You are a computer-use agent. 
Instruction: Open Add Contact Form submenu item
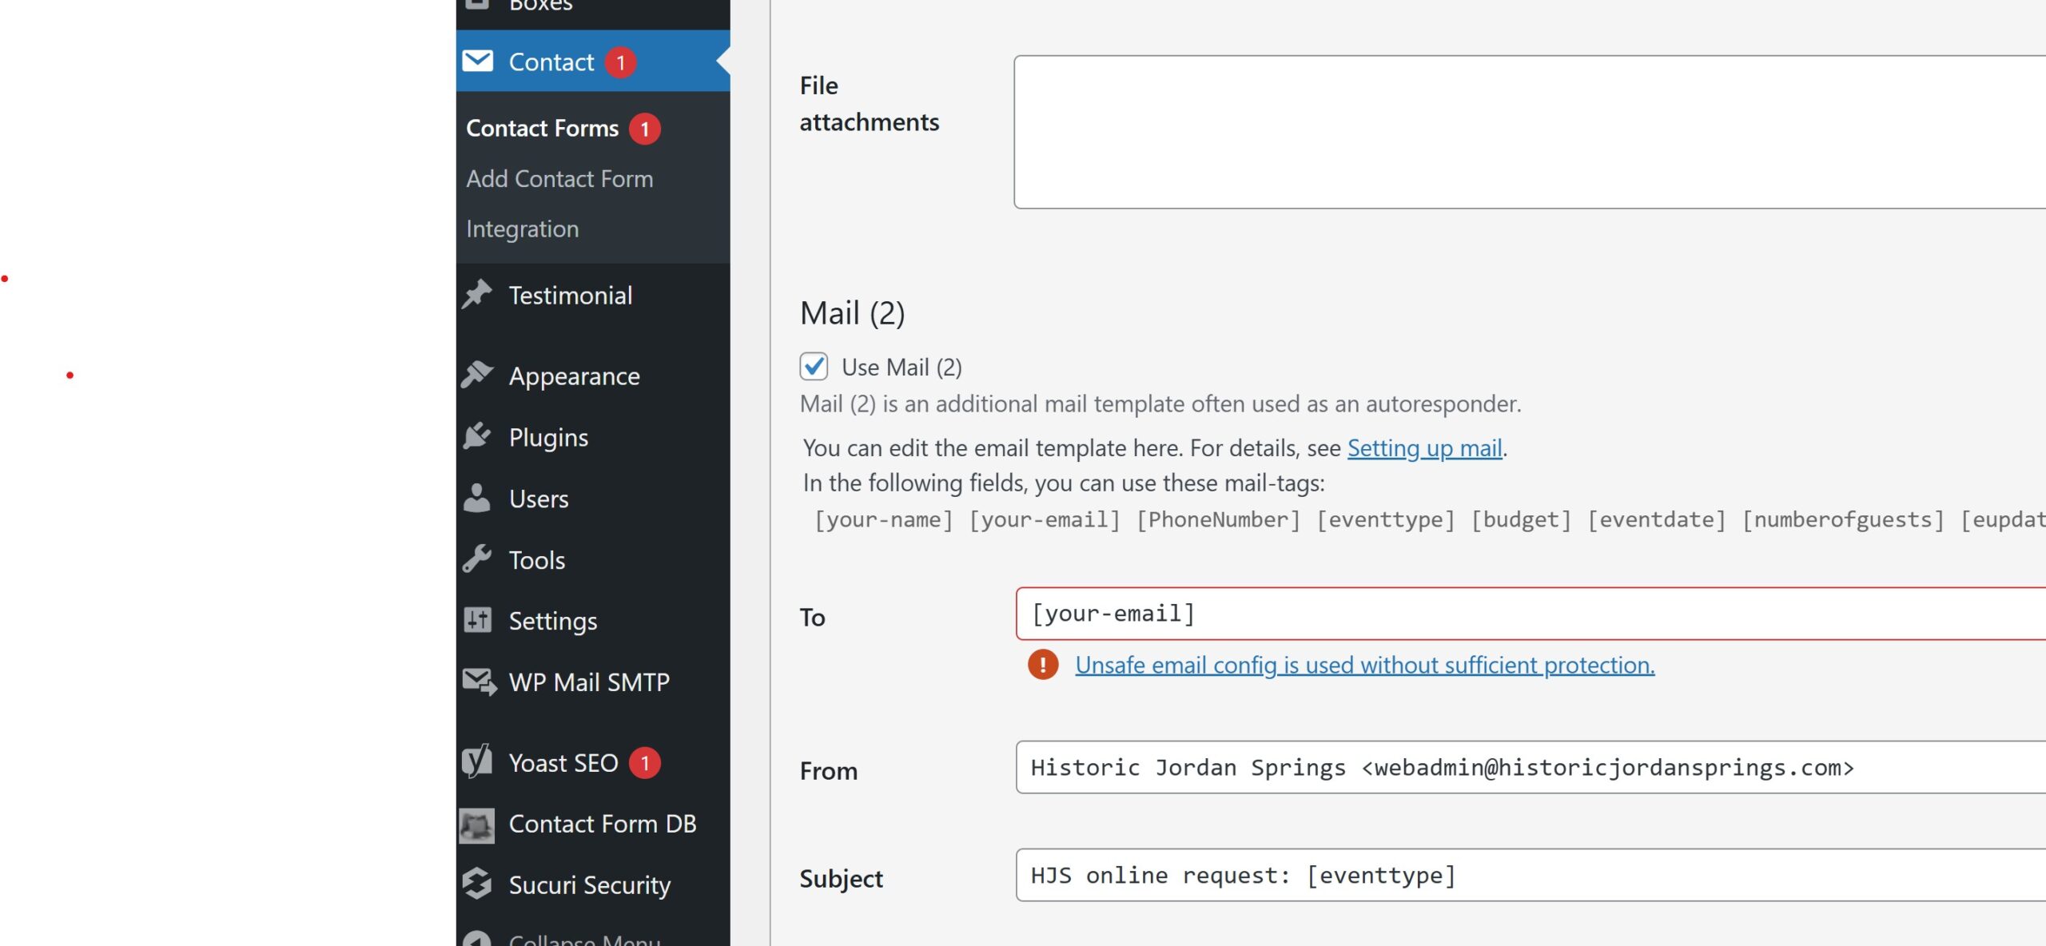[559, 178]
